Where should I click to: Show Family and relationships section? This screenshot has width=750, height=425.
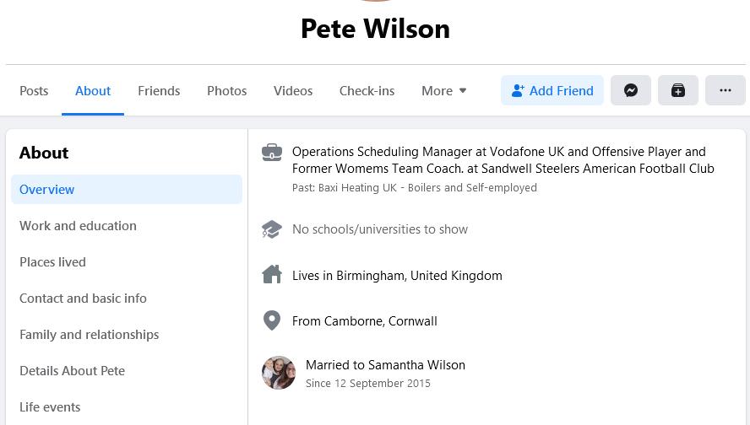point(89,335)
